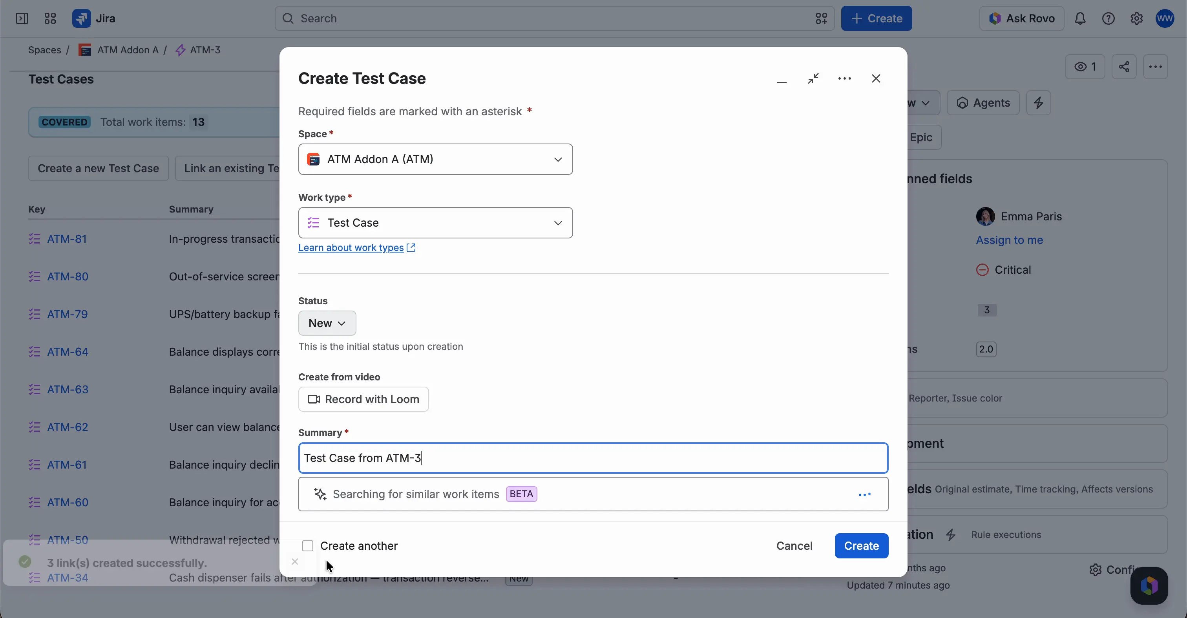The image size is (1187, 618).
Task: Open the Rovo chat floating icon
Action: 1149,585
